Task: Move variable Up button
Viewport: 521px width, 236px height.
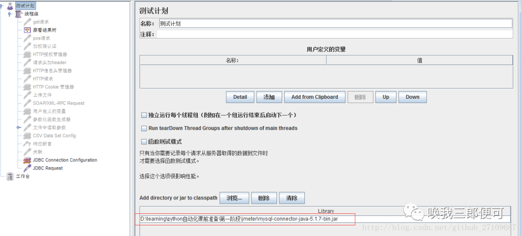Action: pyautogui.click(x=386, y=97)
